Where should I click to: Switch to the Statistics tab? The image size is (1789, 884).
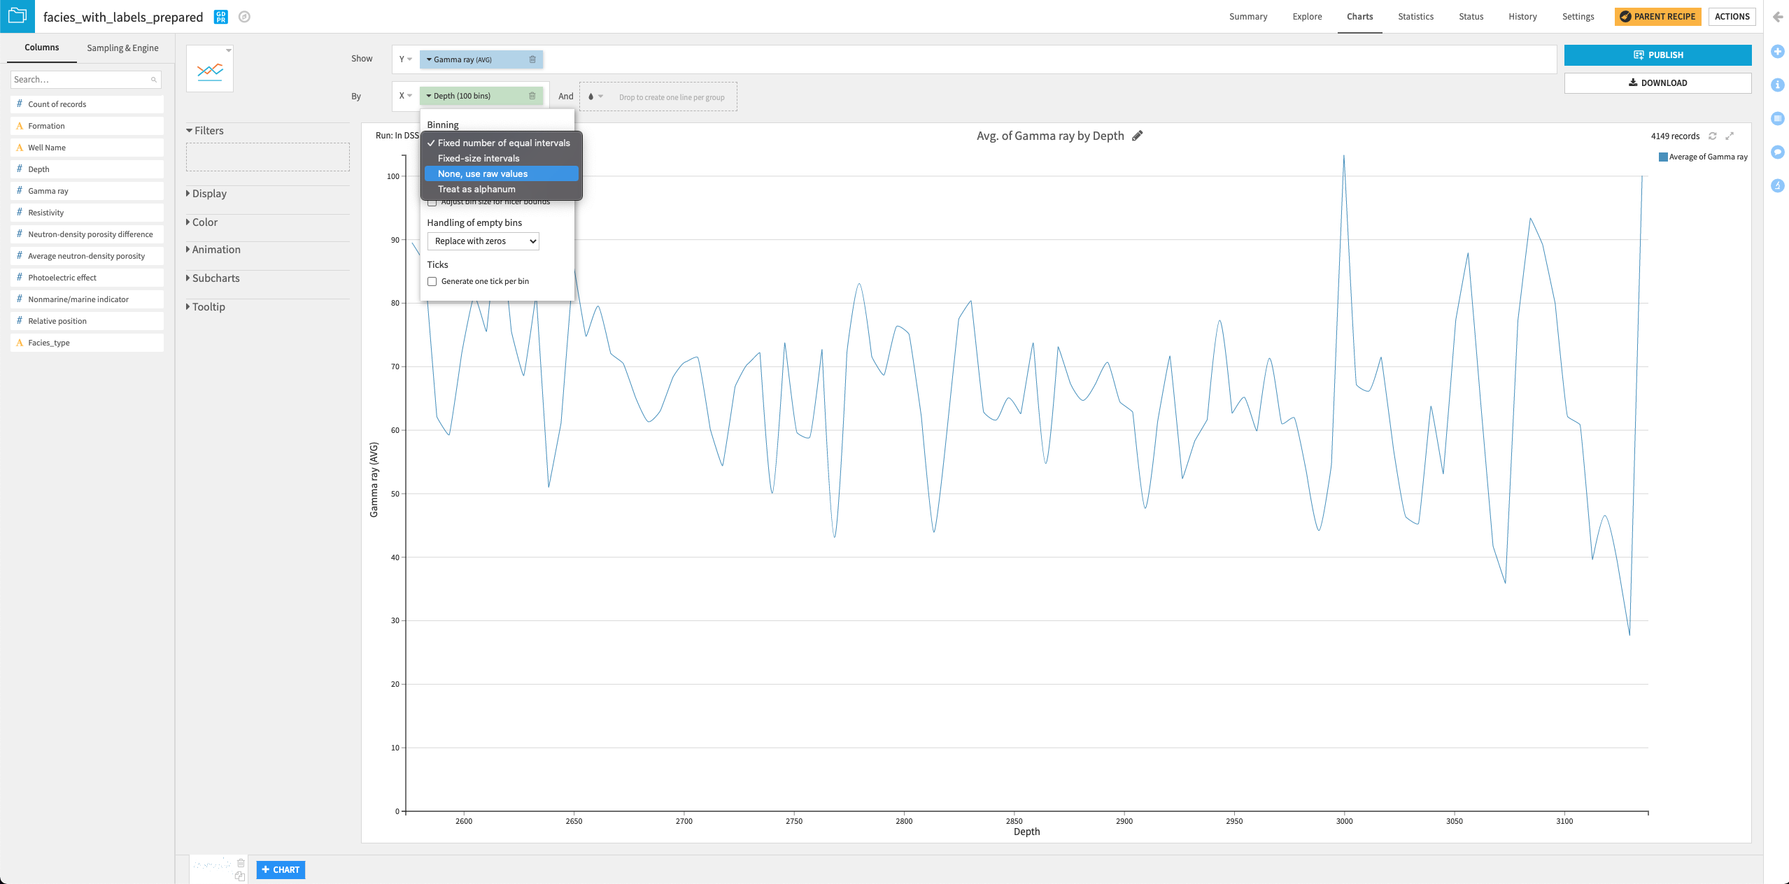point(1415,16)
